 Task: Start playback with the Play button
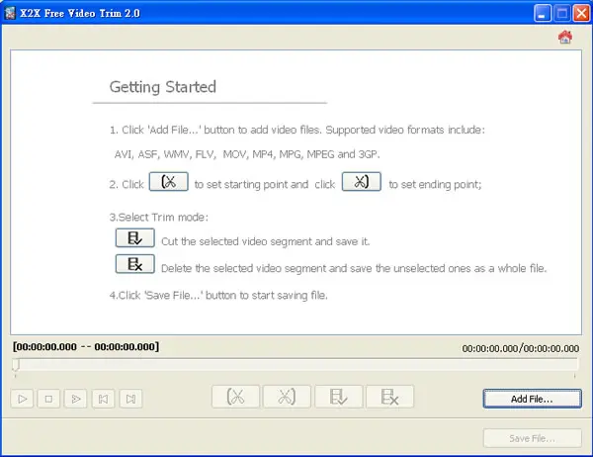click(x=23, y=399)
